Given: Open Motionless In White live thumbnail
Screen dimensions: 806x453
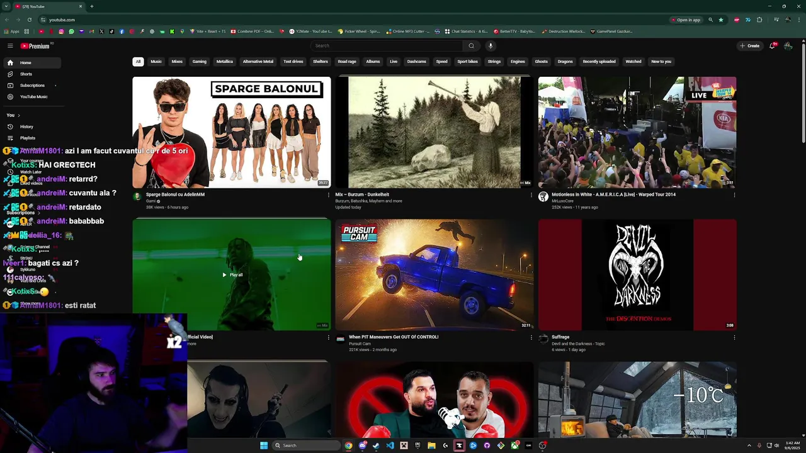Looking at the screenshot, I should tap(637, 132).
